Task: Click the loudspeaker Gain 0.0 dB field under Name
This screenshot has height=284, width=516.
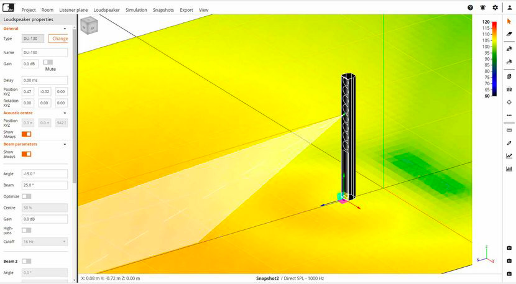Action: (x=30, y=64)
